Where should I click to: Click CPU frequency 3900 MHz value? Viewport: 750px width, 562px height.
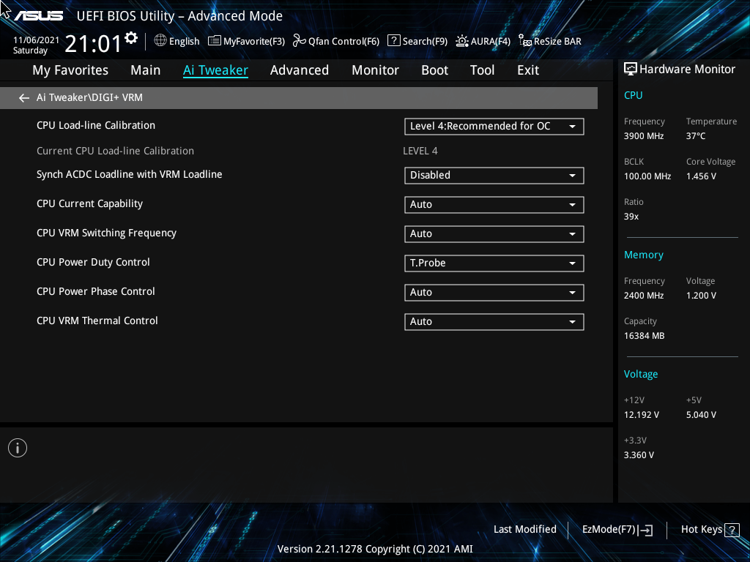[643, 136]
